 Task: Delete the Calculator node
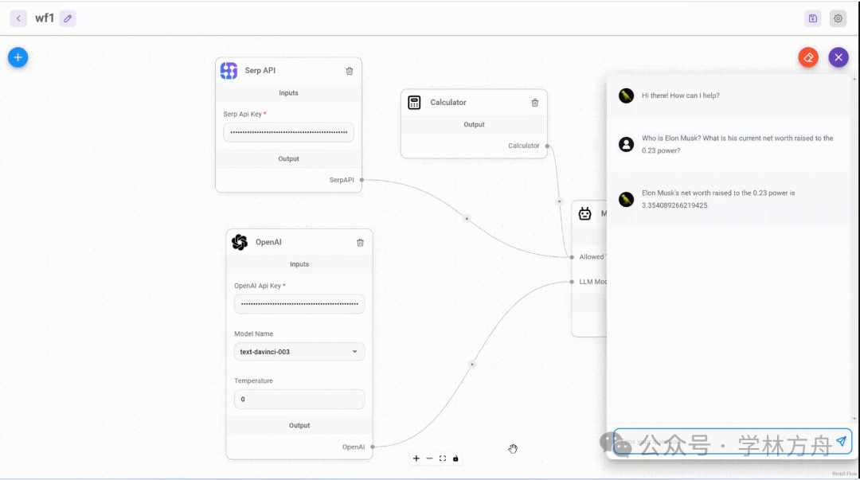click(x=535, y=103)
